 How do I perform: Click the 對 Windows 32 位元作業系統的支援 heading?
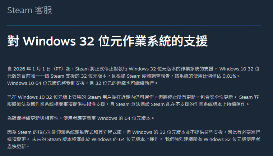(x=107, y=41)
